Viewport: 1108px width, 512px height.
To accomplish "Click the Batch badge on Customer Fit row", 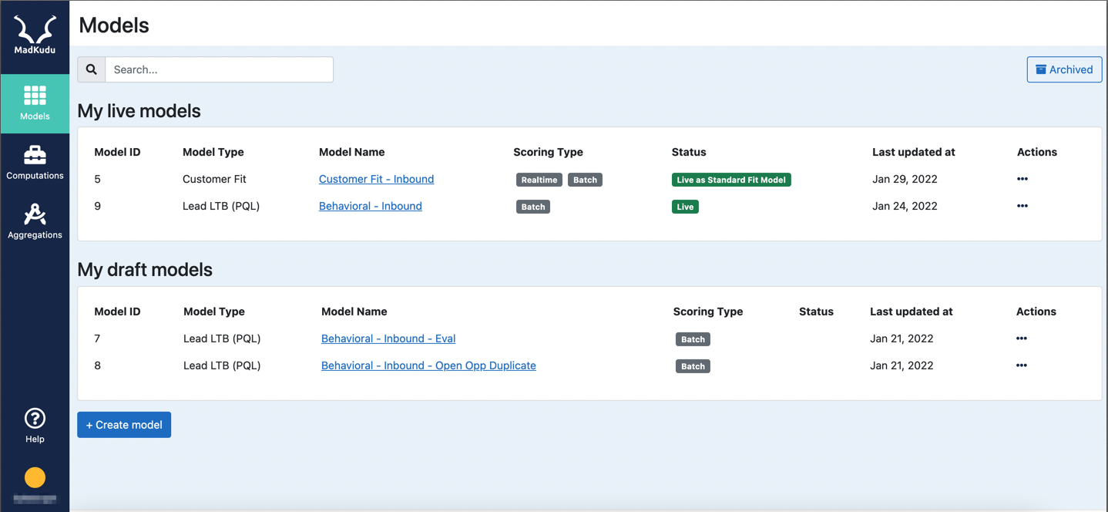I will [585, 180].
